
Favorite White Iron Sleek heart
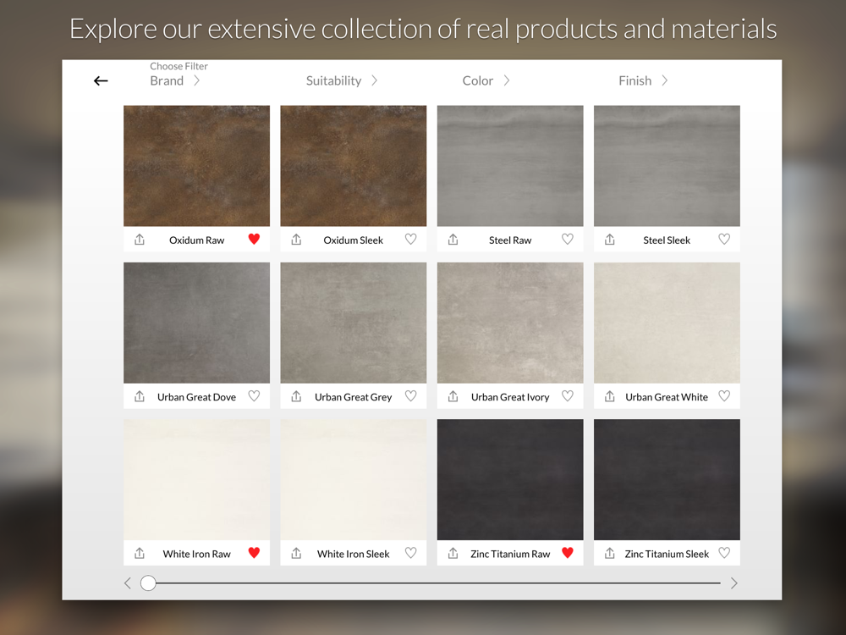click(x=410, y=552)
